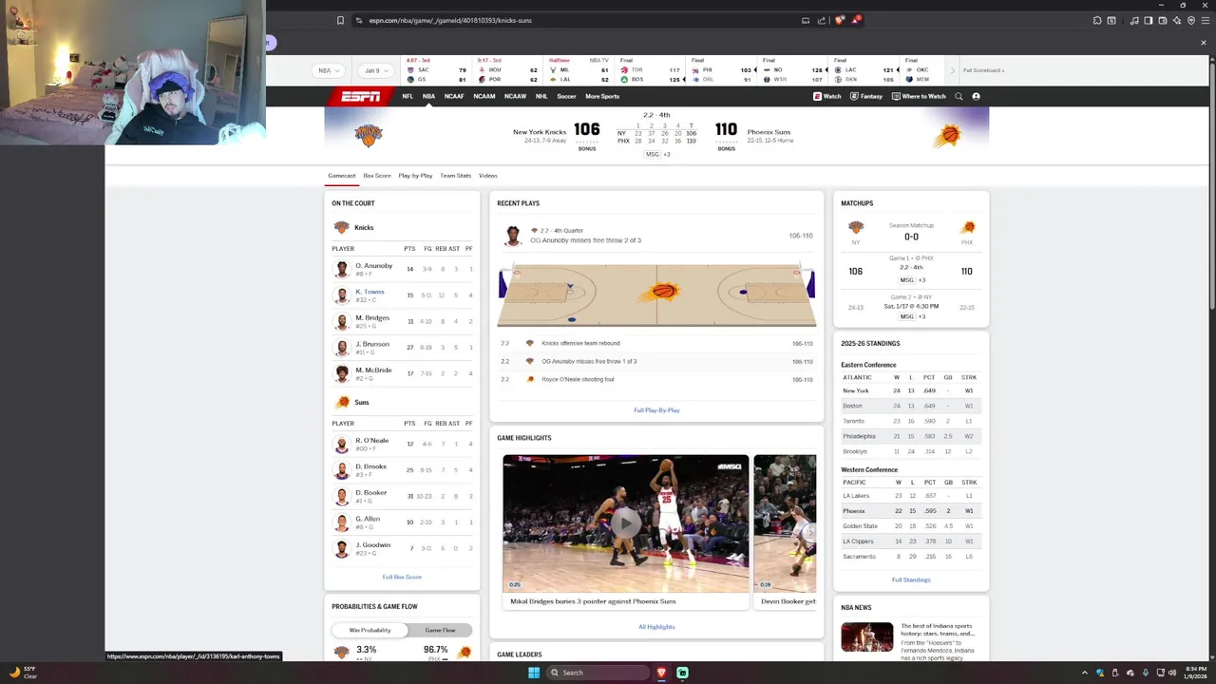Screen dimensions: 1216x684
Task: Click O. Anunoby's headshot in On The Court
Action: point(342,269)
